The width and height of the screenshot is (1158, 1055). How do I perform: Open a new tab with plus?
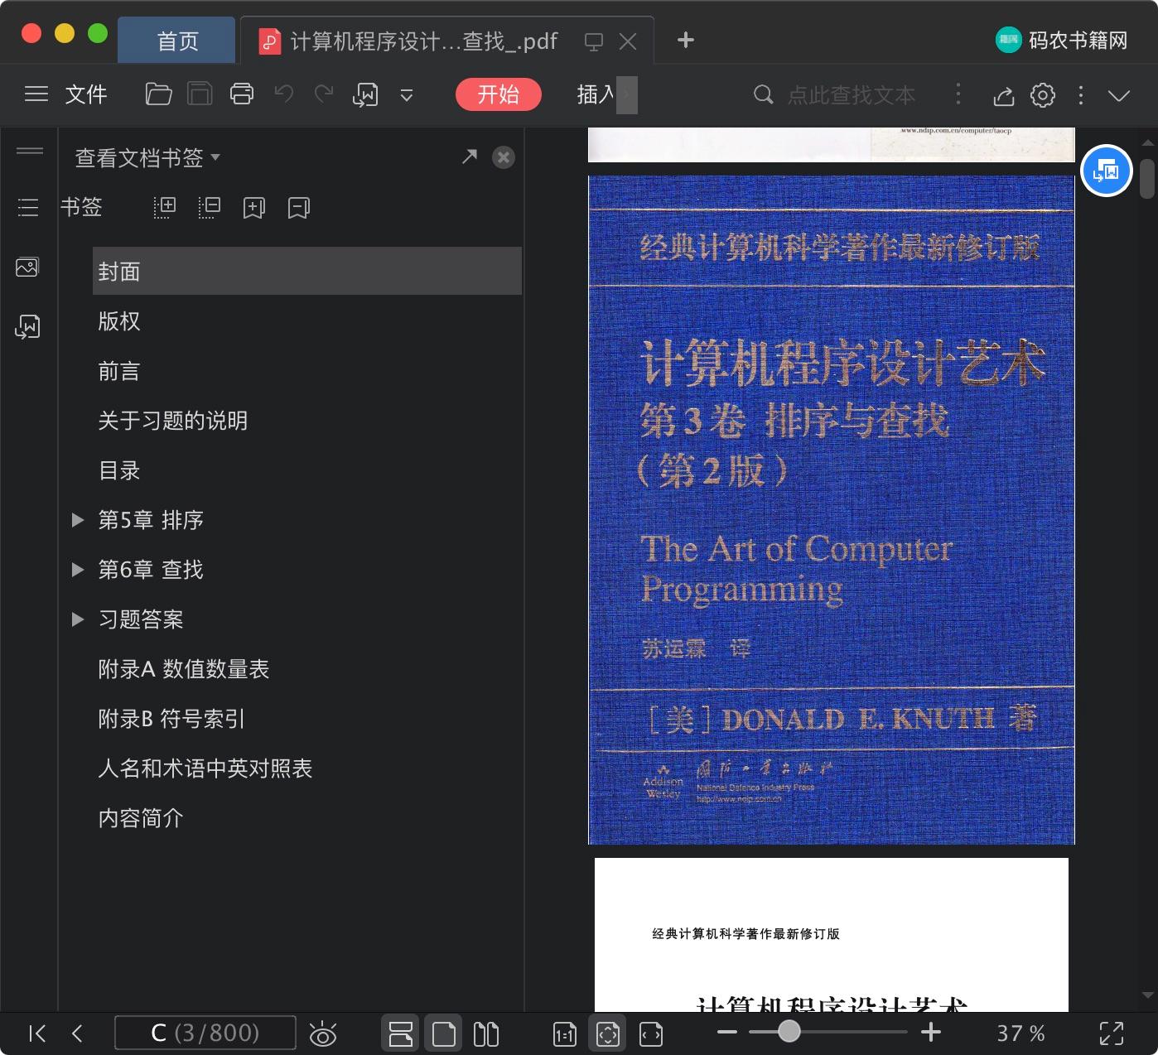(685, 40)
